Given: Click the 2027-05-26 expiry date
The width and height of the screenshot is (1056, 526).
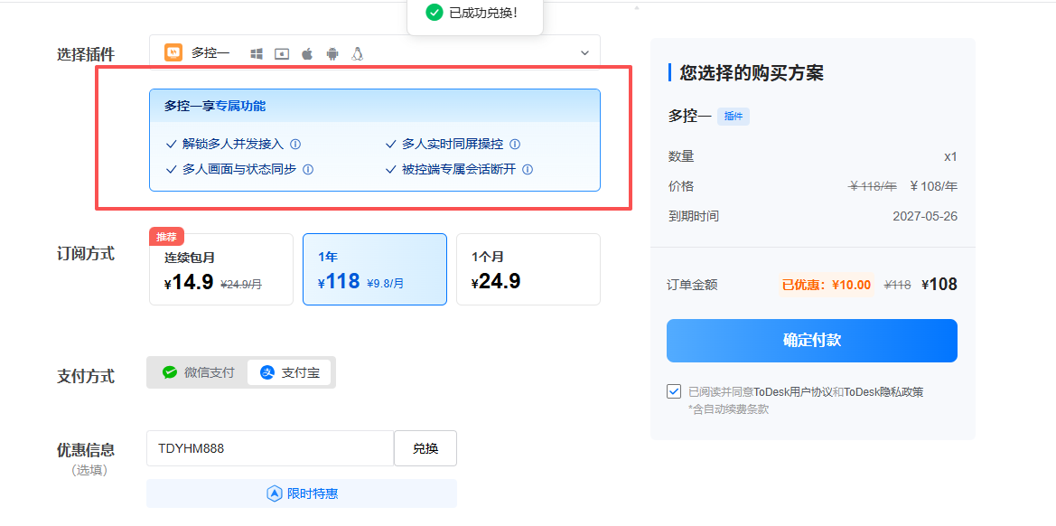Looking at the screenshot, I should pyautogui.click(x=925, y=217).
